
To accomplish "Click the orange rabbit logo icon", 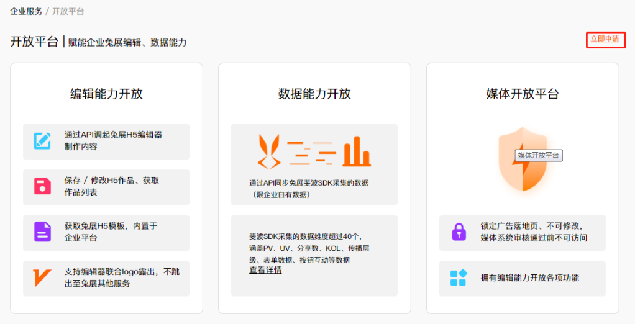I will tap(269, 151).
